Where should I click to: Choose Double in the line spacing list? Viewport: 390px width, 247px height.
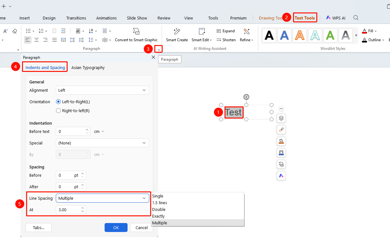[x=198, y=209]
